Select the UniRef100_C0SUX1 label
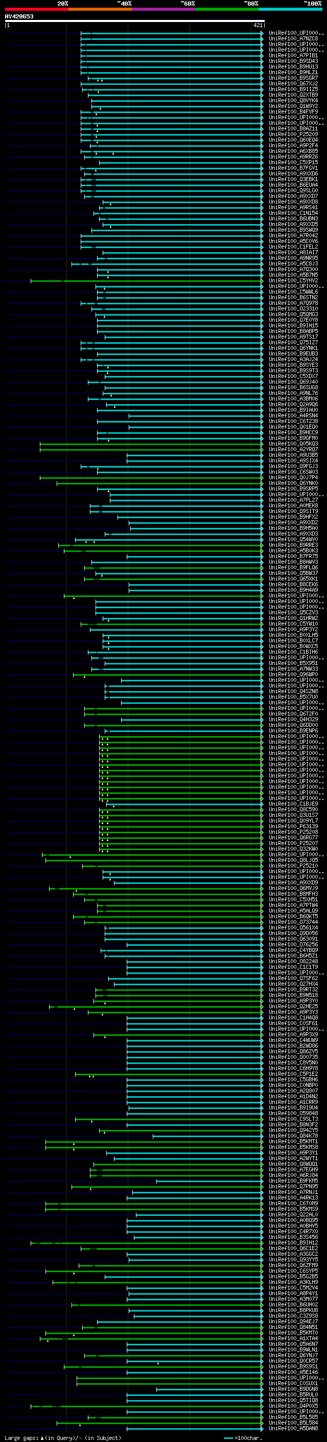The height and width of the screenshot is (1442, 327). point(293,1383)
